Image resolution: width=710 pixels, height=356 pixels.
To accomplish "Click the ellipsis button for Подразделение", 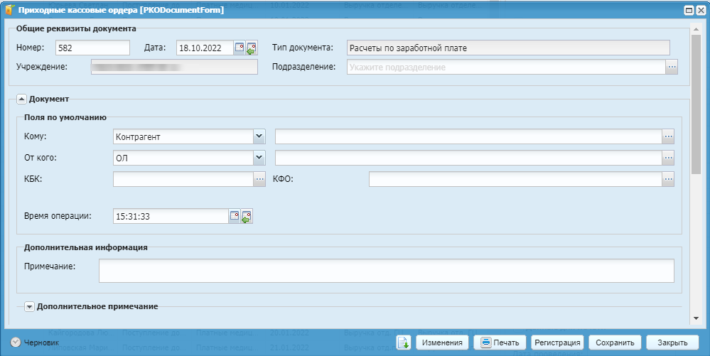I will coord(672,67).
